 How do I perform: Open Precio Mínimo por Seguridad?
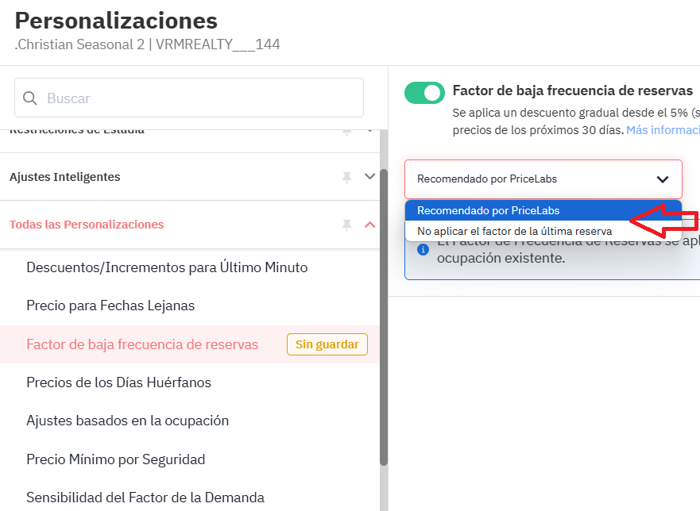116,459
